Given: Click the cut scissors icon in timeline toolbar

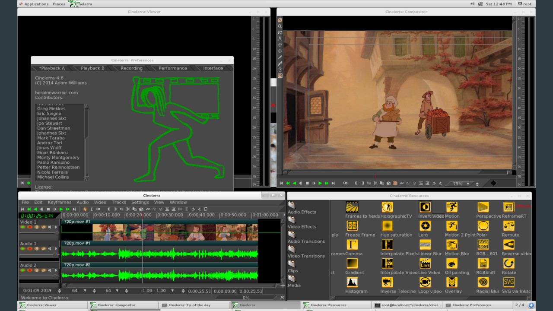Looking at the screenshot, I should tap(128, 209).
